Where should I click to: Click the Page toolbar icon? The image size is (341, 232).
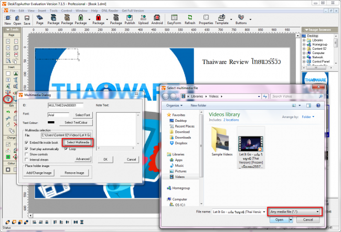point(40,19)
